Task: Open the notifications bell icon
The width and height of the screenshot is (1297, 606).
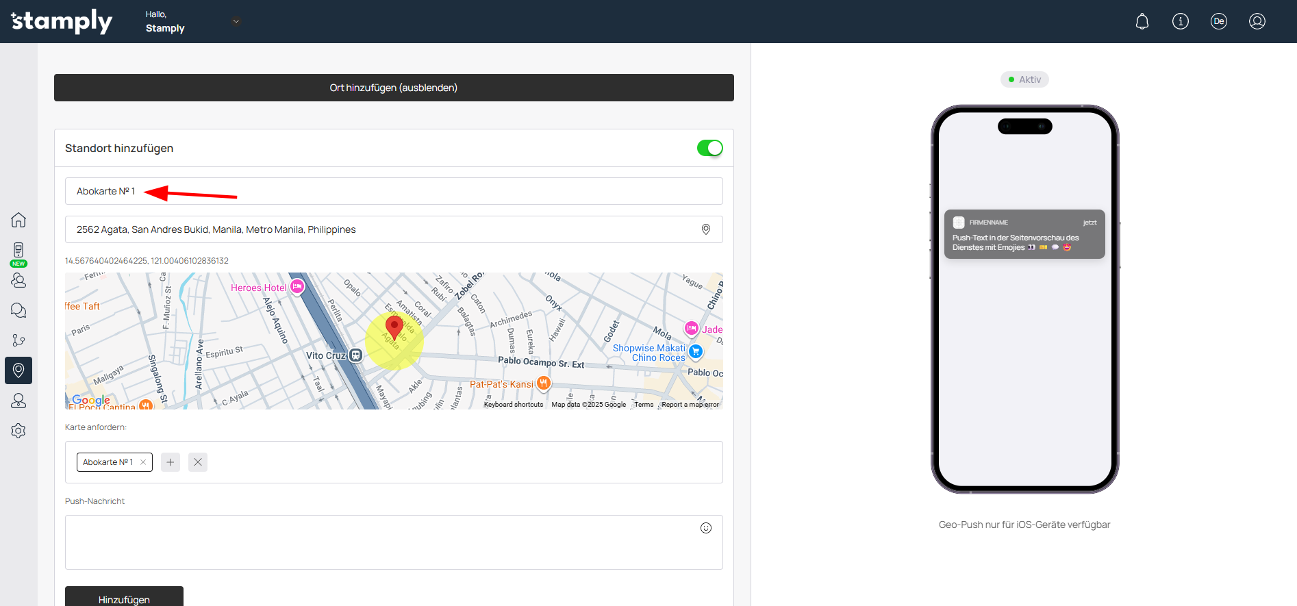Action: tap(1142, 21)
